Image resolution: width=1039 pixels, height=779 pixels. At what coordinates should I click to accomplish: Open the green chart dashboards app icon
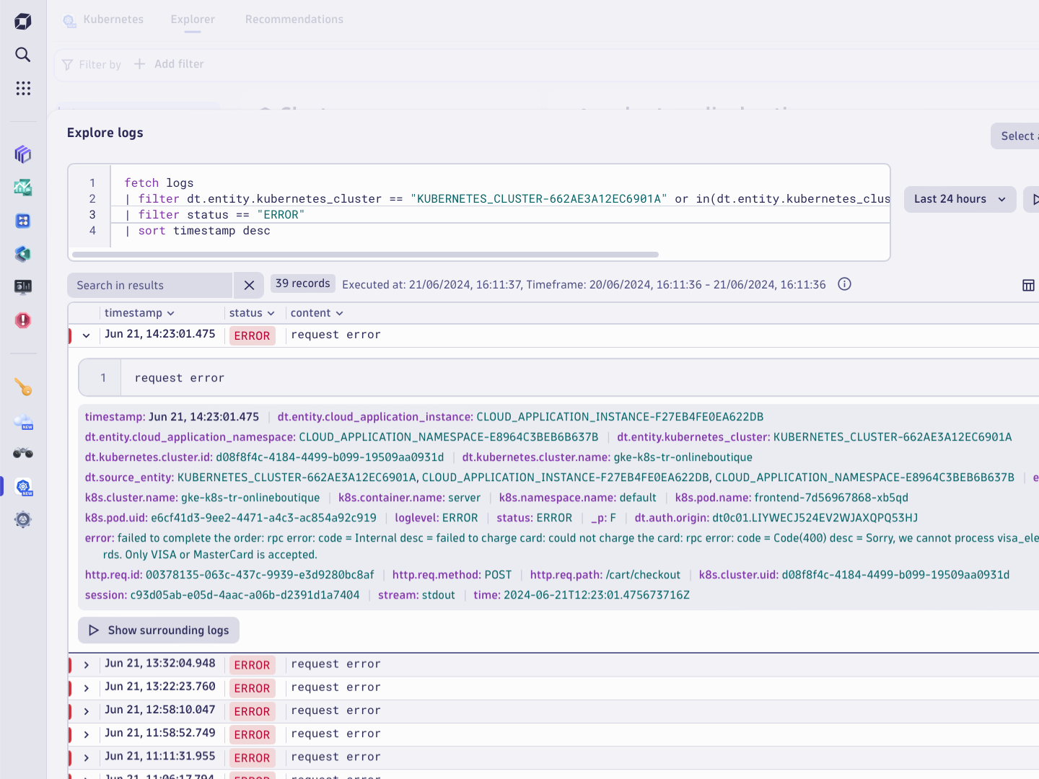[23, 188]
